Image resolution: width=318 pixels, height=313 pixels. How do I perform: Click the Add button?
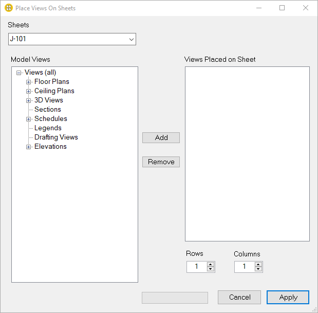coord(161,138)
